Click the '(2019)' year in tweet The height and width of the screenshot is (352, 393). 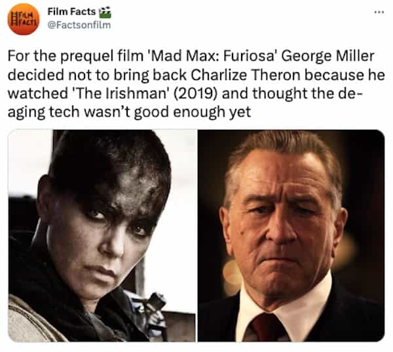[x=195, y=94]
